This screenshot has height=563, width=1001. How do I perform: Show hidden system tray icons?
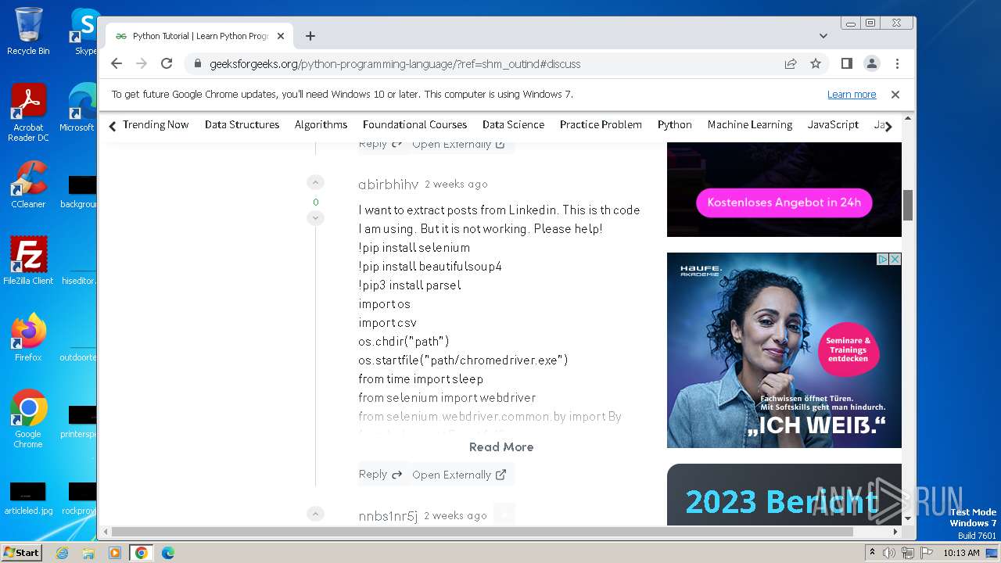[x=872, y=553]
